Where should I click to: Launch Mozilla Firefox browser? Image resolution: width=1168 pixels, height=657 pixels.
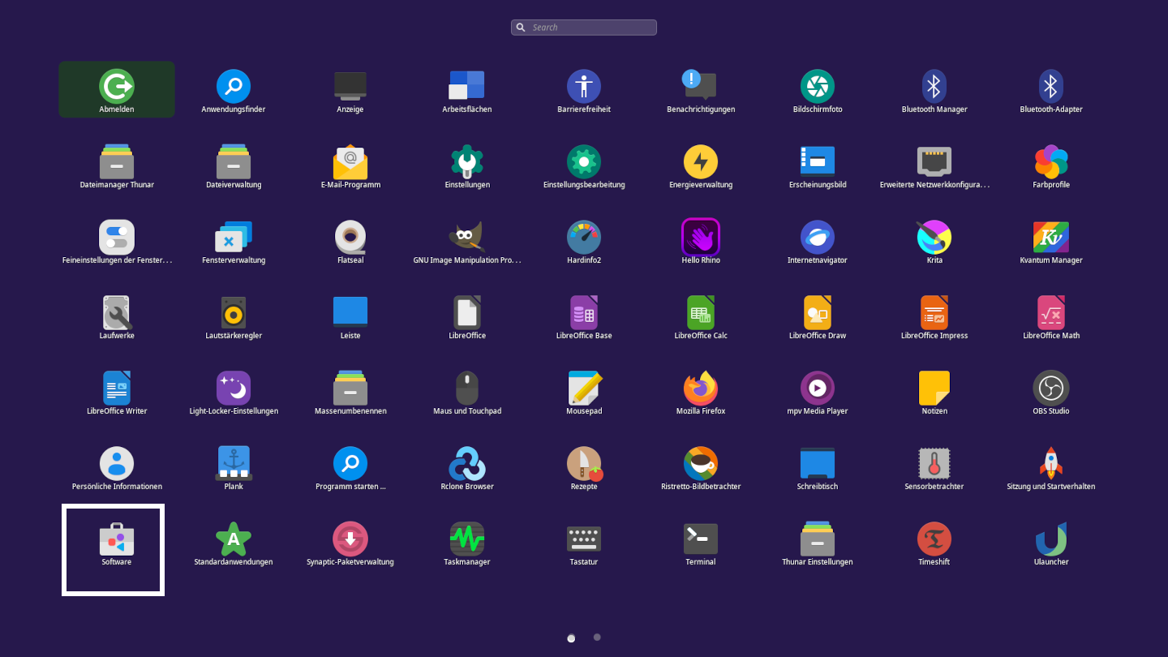700,389
